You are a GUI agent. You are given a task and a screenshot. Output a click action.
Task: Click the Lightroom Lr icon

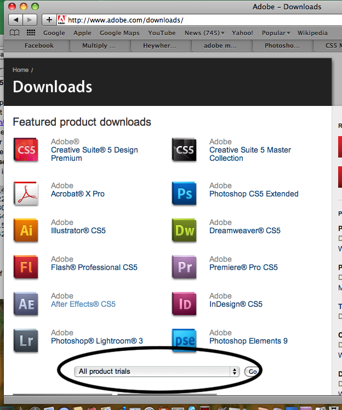point(26,341)
